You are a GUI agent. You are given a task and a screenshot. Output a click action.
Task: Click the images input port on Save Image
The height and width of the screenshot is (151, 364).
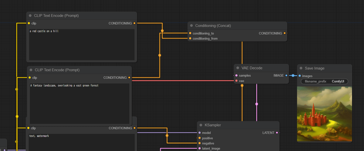point(300,76)
